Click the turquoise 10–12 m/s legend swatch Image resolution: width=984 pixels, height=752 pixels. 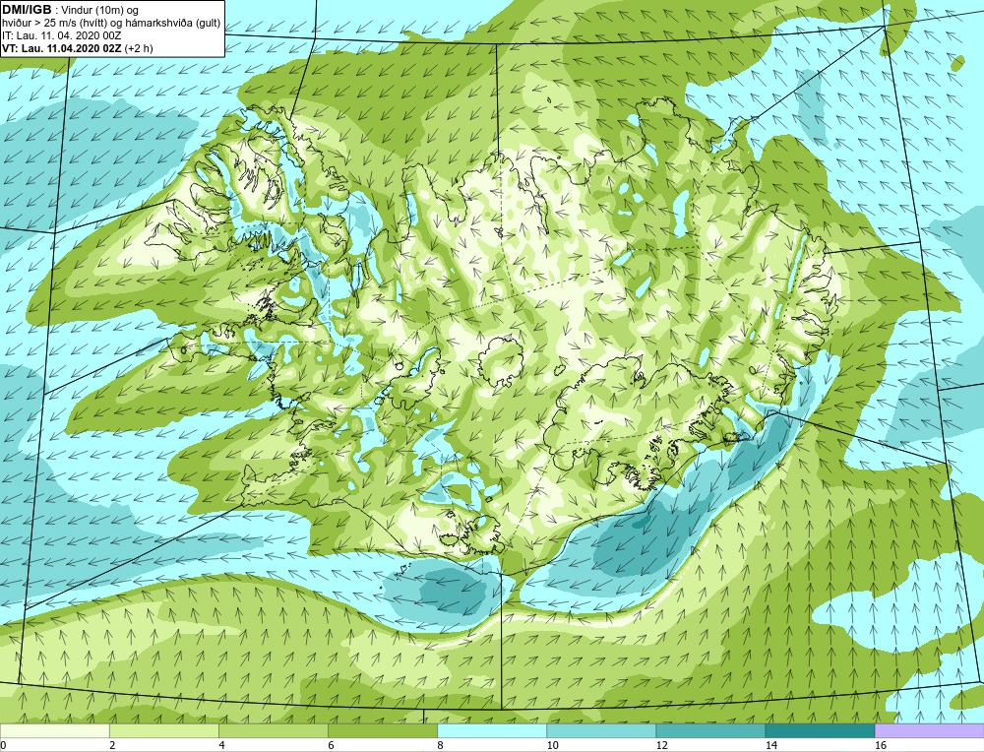coord(601,730)
